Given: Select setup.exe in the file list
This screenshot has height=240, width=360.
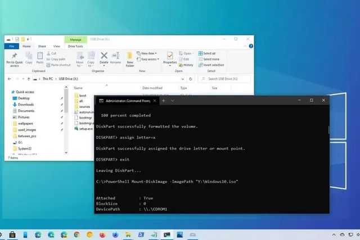Looking at the screenshot, I should click(84, 129).
